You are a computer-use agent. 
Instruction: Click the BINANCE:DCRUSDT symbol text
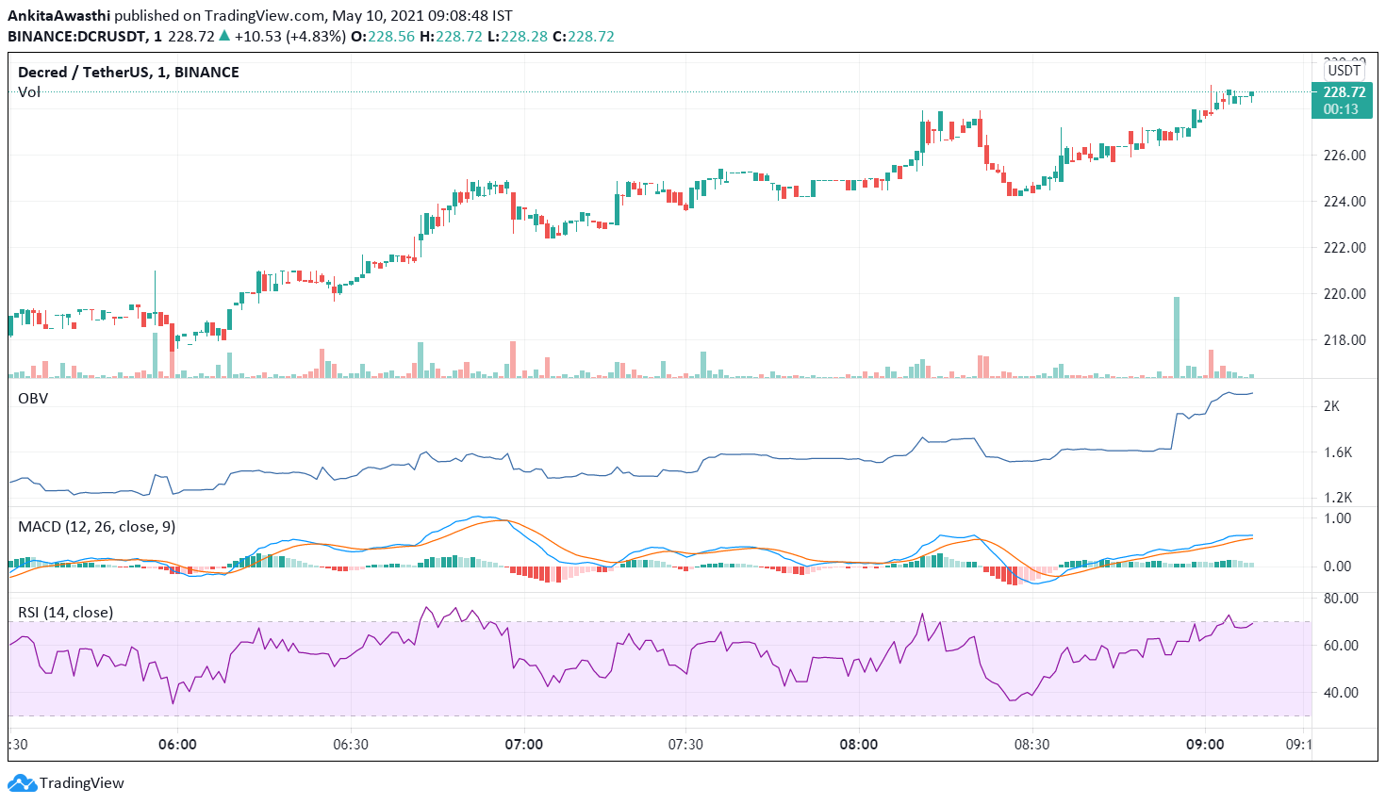point(77,37)
